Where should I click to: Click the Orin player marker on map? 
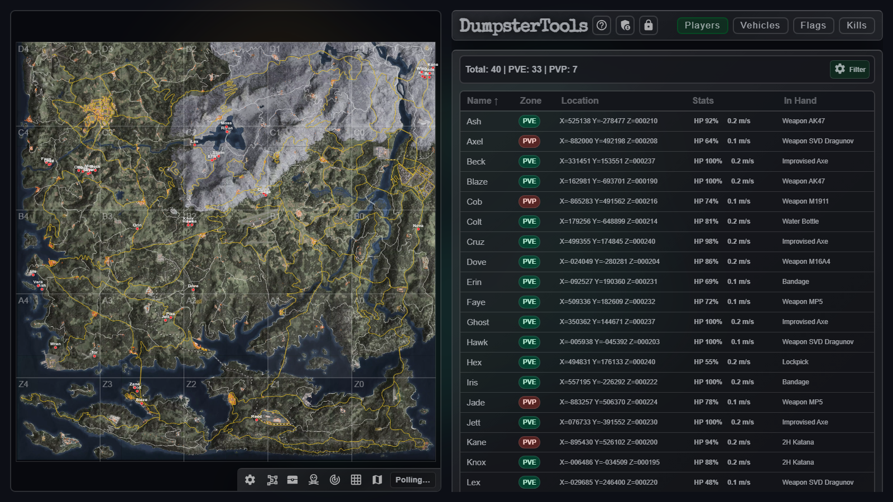137,229
